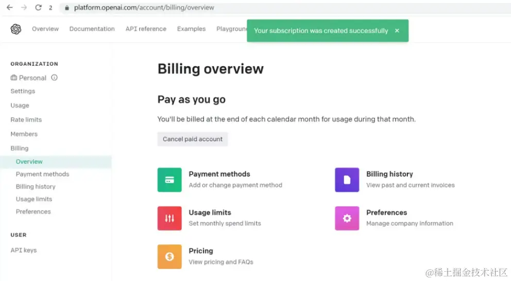This screenshot has height=281, width=511.
Task: Click the Payment methods card title
Action: 219,174
